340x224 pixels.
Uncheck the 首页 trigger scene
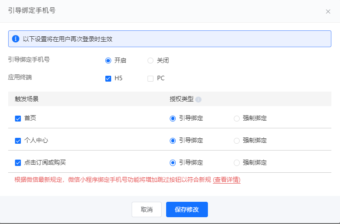point(18,118)
